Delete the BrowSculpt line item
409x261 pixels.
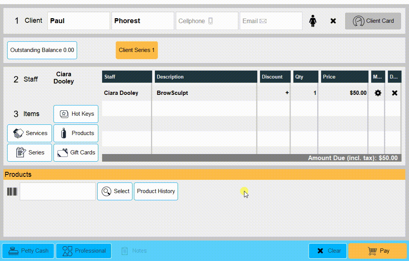coord(395,93)
